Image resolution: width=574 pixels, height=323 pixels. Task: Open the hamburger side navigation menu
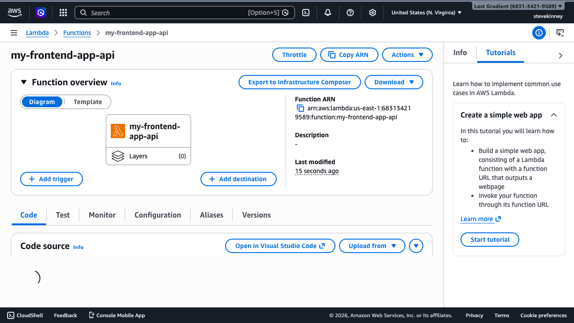point(14,33)
